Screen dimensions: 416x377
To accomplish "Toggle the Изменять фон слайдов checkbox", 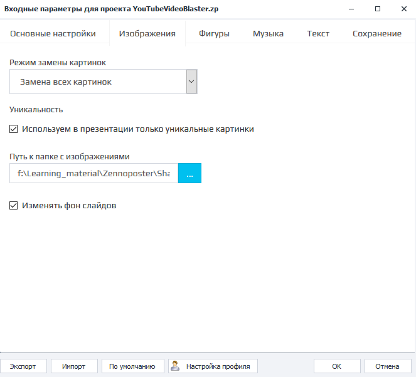I will pos(14,205).
